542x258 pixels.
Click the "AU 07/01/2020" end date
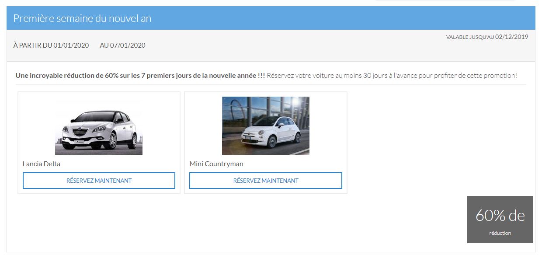(x=123, y=45)
